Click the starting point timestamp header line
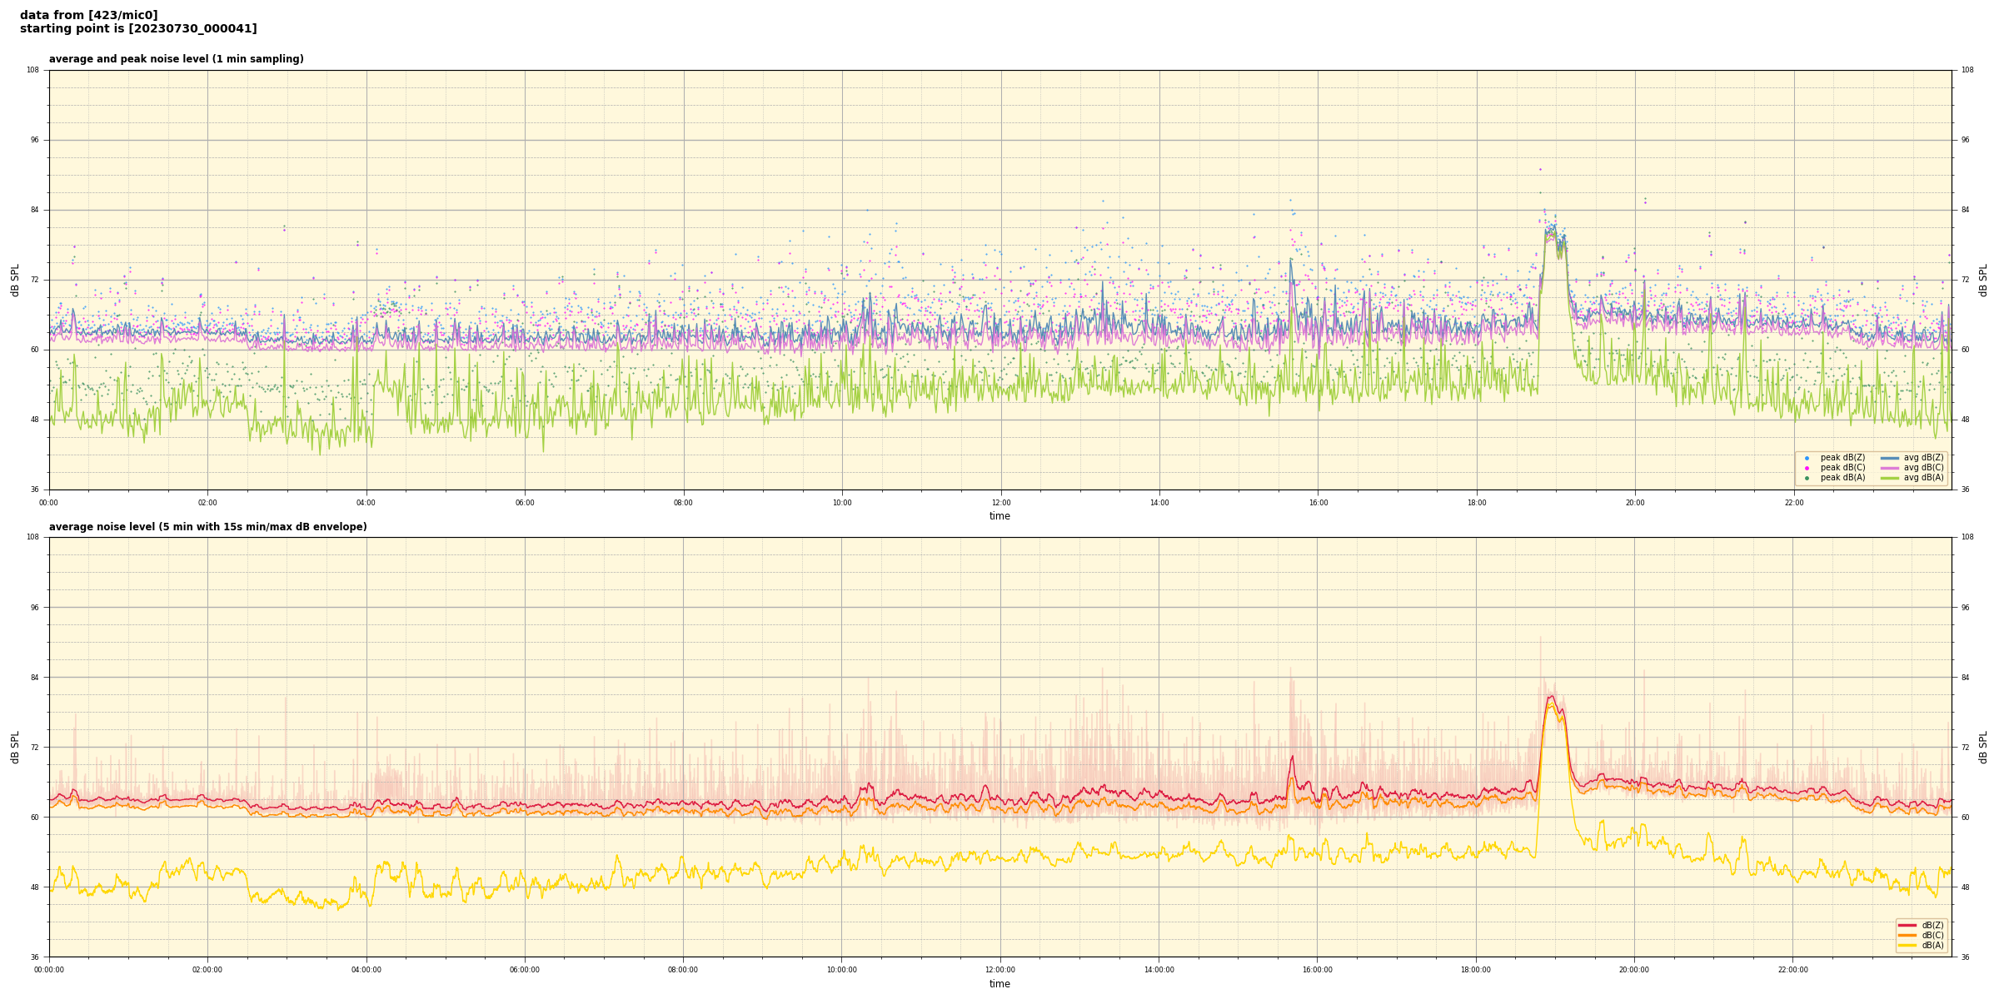1999x999 pixels. pyautogui.click(x=138, y=29)
